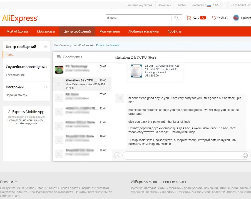Click store avatar of 19/04 conversation

pyautogui.click(x=59, y=140)
